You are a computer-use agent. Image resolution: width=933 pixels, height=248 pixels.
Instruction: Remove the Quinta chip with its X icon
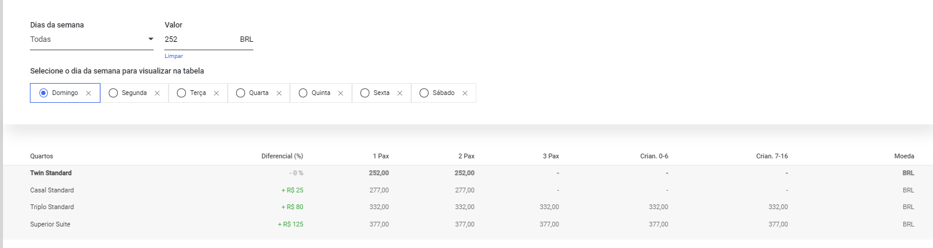pyautogui.click(x=341, y=93)
